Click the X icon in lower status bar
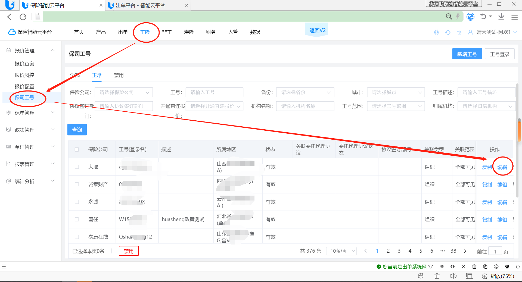Image resolution: width=522 pixels, height=282 pixels. pos(463,267)
